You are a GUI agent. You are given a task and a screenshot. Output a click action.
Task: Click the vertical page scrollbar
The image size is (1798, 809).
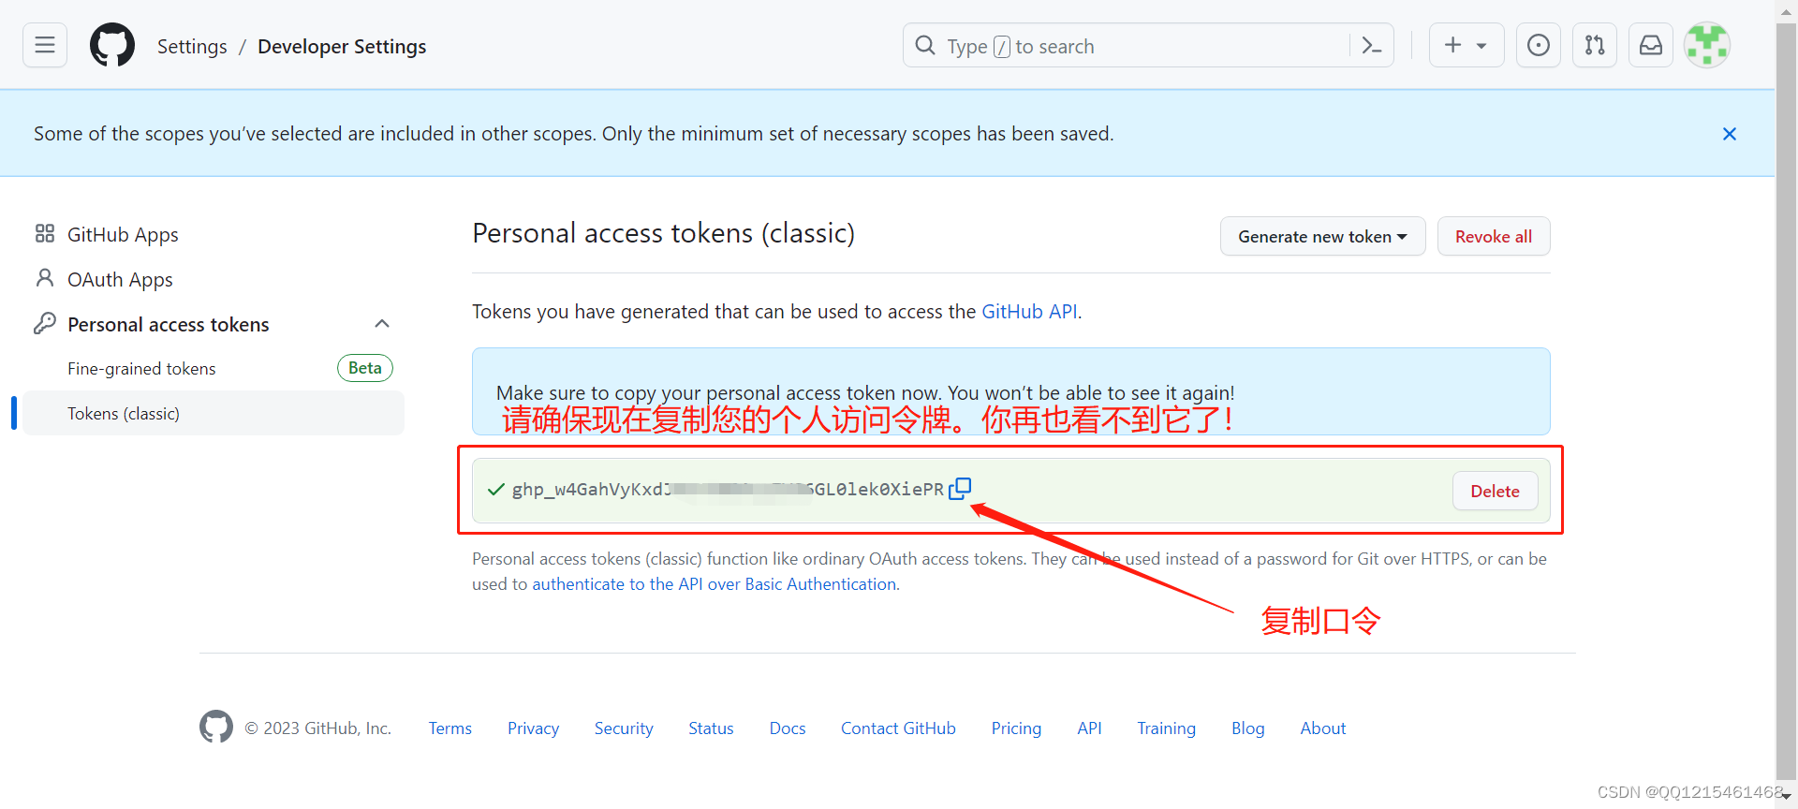click(1786, 403)
